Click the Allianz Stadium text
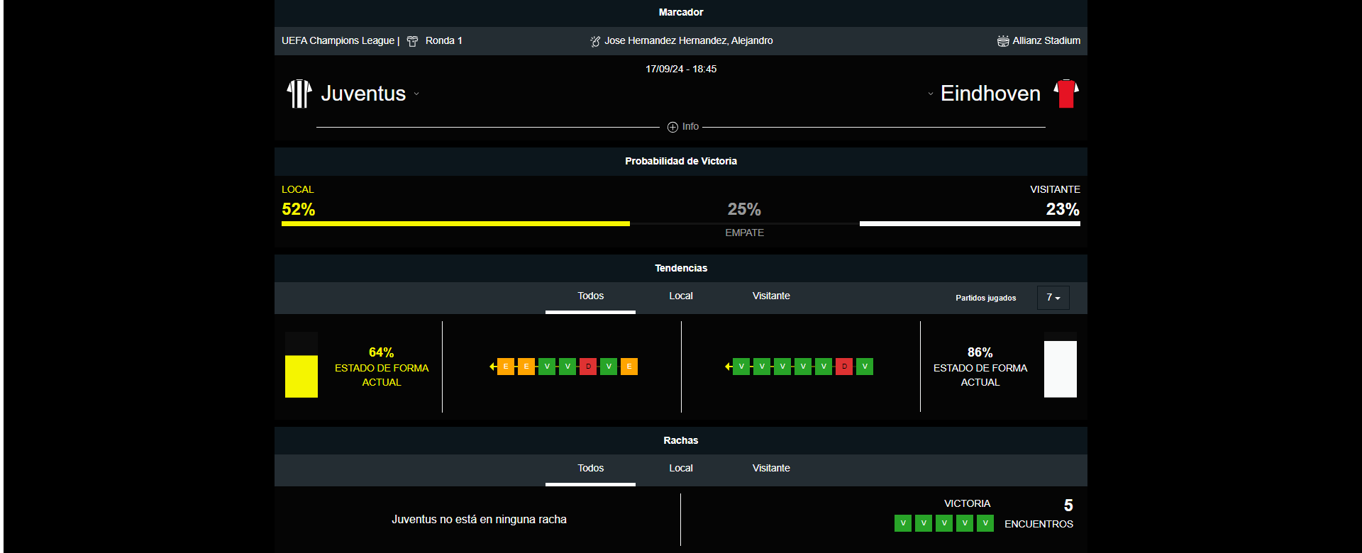Screen dimensions: 1362x553 pos(1046,41)
